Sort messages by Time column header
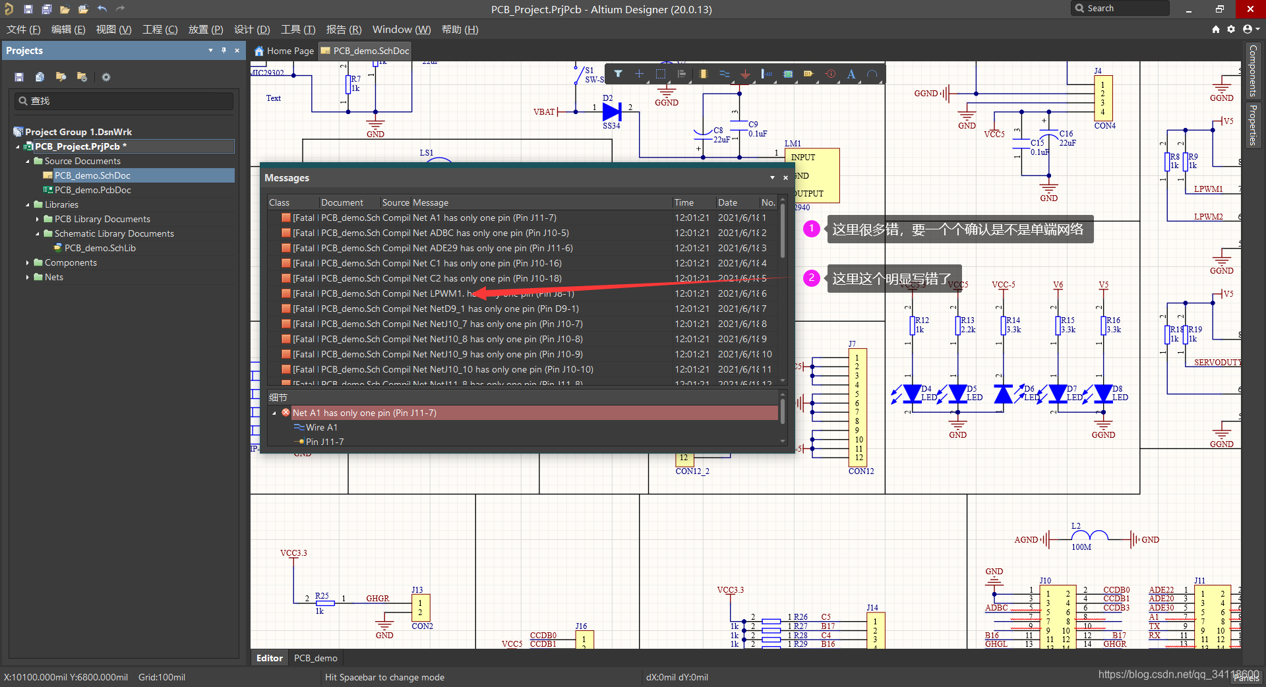1266x687 pixels. (693, 202)
